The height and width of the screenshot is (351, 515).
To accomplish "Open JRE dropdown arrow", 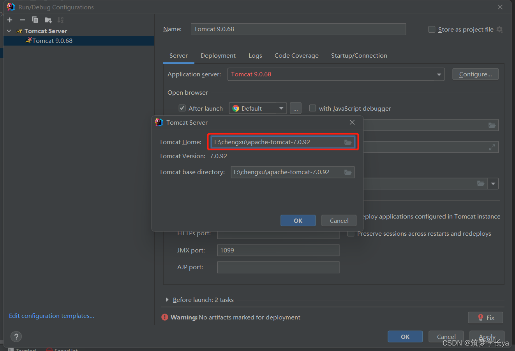I will coord(494,183).
